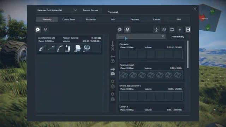The width and height of the screenshot is (226, 127).
Task: Close the Terminal window
Action: pos(195,9)
